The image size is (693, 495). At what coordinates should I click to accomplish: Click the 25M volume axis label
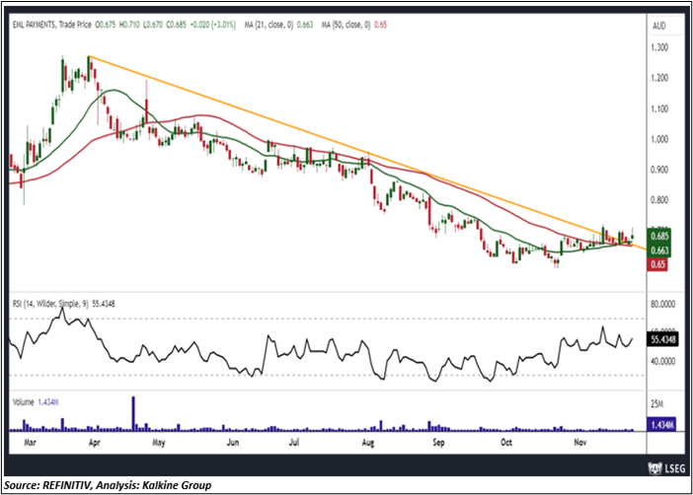pos(656,403)
